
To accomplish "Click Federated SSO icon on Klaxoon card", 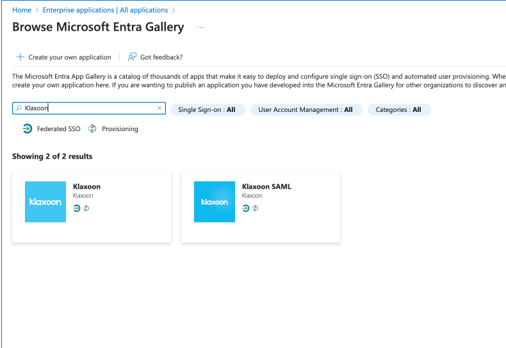I will [x=77, y=208].
